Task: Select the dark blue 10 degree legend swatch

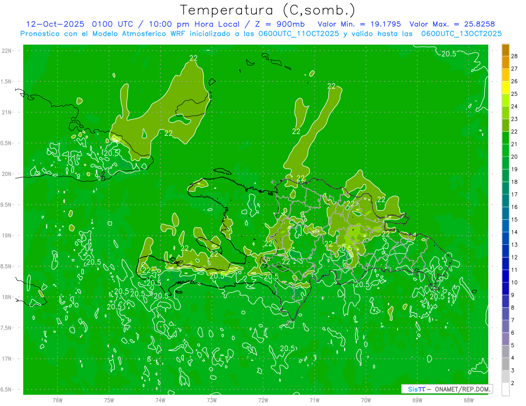Action: [505, 276]
